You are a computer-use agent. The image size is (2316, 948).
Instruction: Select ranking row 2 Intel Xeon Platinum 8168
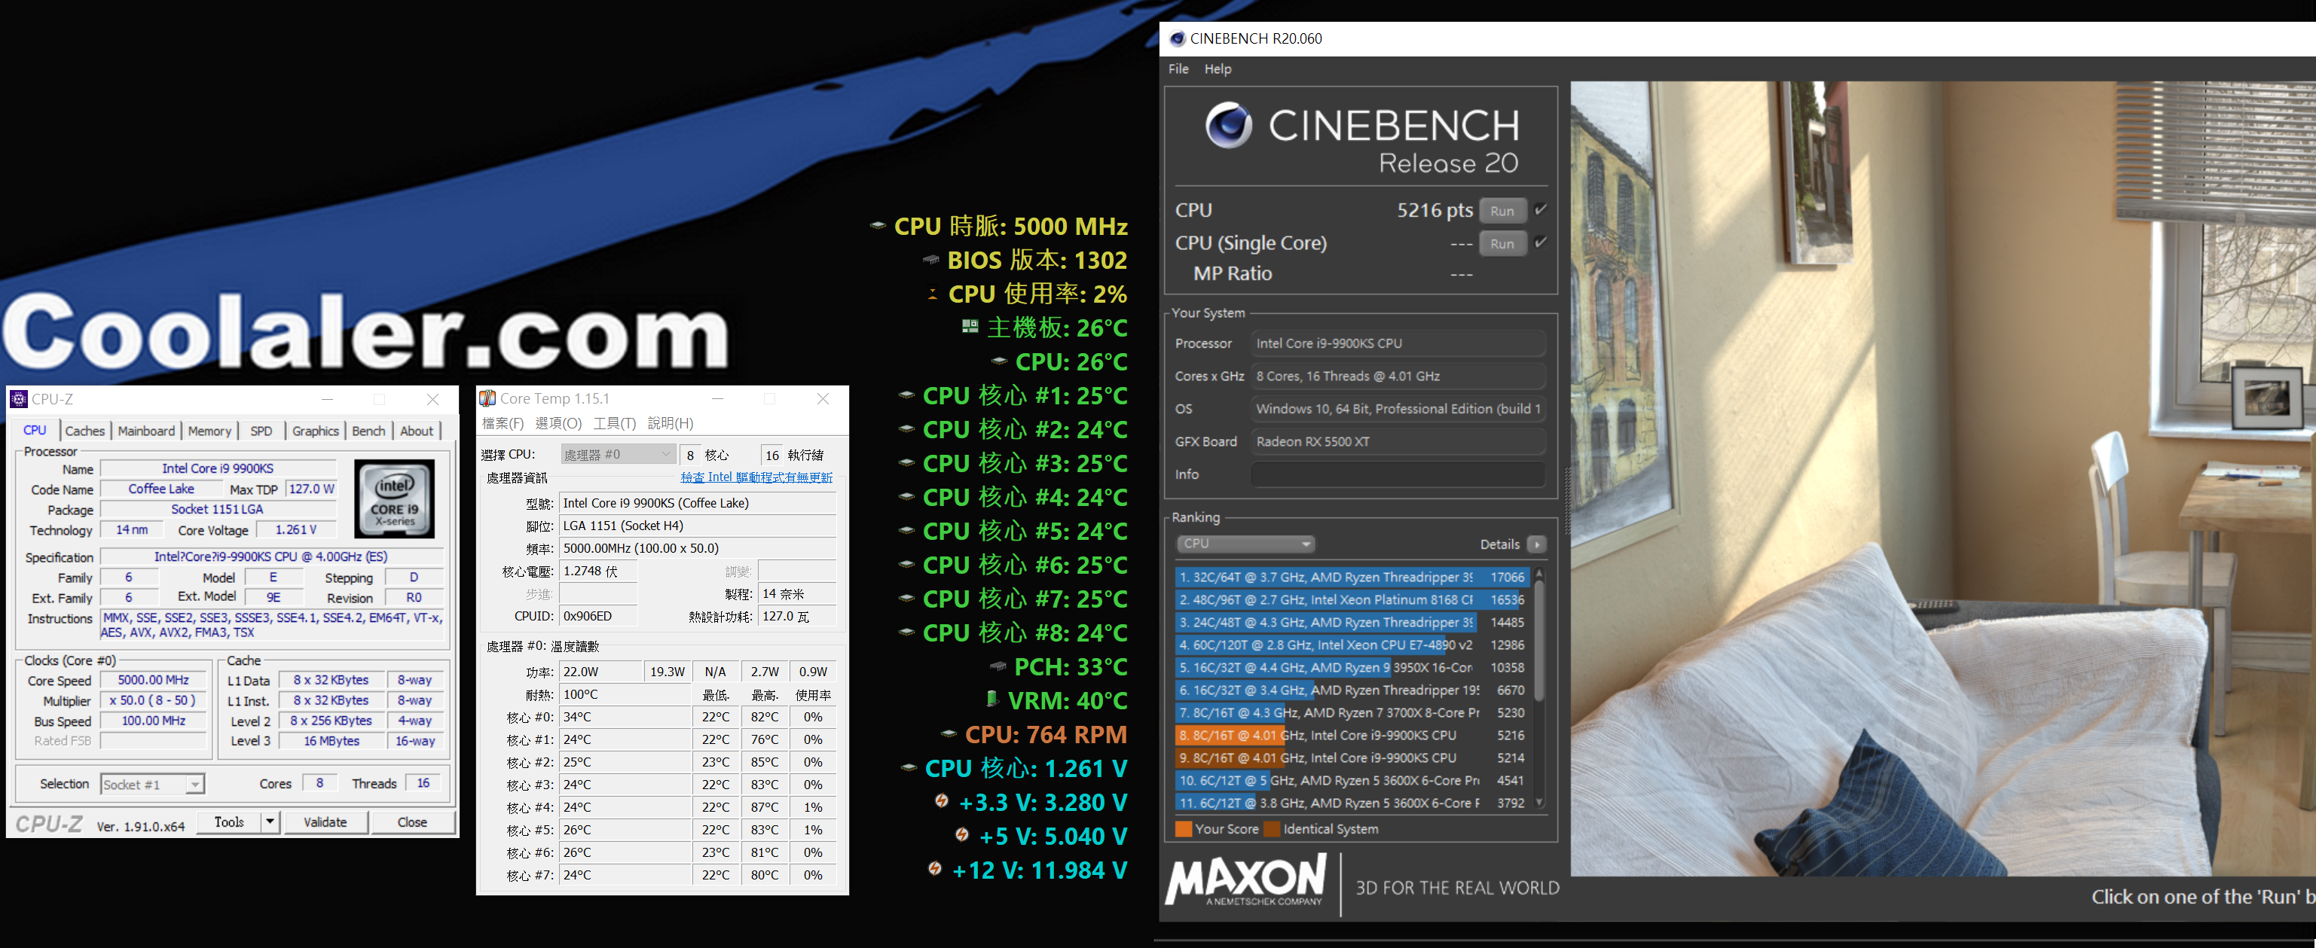tap(1352, 600)
